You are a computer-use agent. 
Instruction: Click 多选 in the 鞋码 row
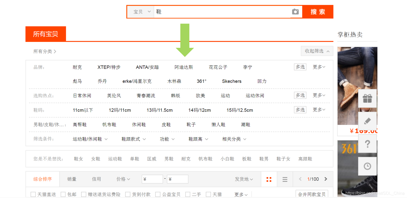coord(300,110)
